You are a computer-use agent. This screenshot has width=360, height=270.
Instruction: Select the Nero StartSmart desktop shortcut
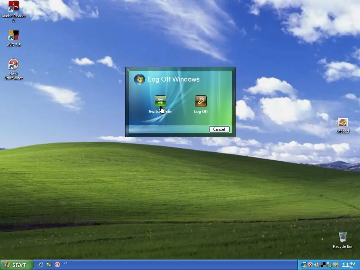(x=13, y=69)
